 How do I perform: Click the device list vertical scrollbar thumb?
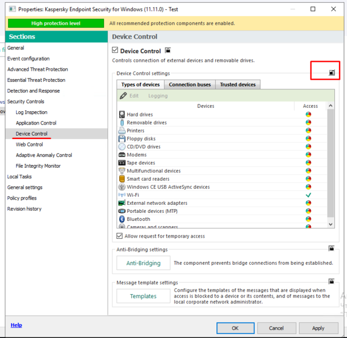click(331, 163)
